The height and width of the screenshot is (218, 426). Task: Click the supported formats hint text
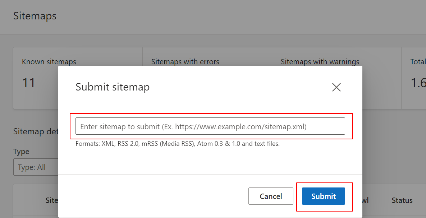(x=177, y=144)
